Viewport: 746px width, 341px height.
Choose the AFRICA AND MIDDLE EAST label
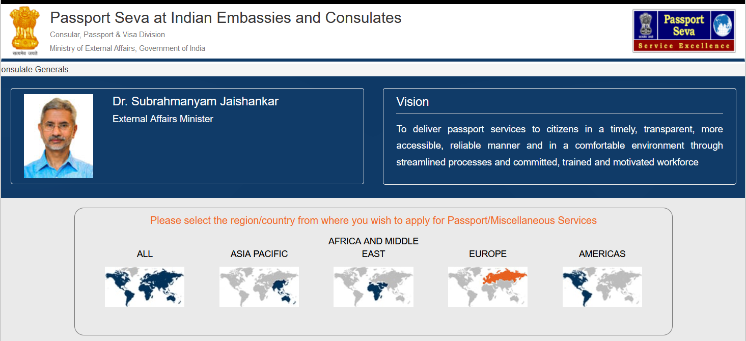tap(373, 247)
